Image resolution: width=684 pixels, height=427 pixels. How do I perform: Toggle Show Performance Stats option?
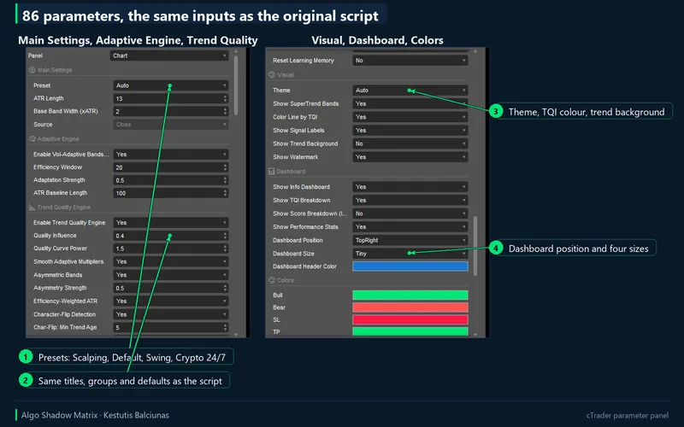(410, 227)
